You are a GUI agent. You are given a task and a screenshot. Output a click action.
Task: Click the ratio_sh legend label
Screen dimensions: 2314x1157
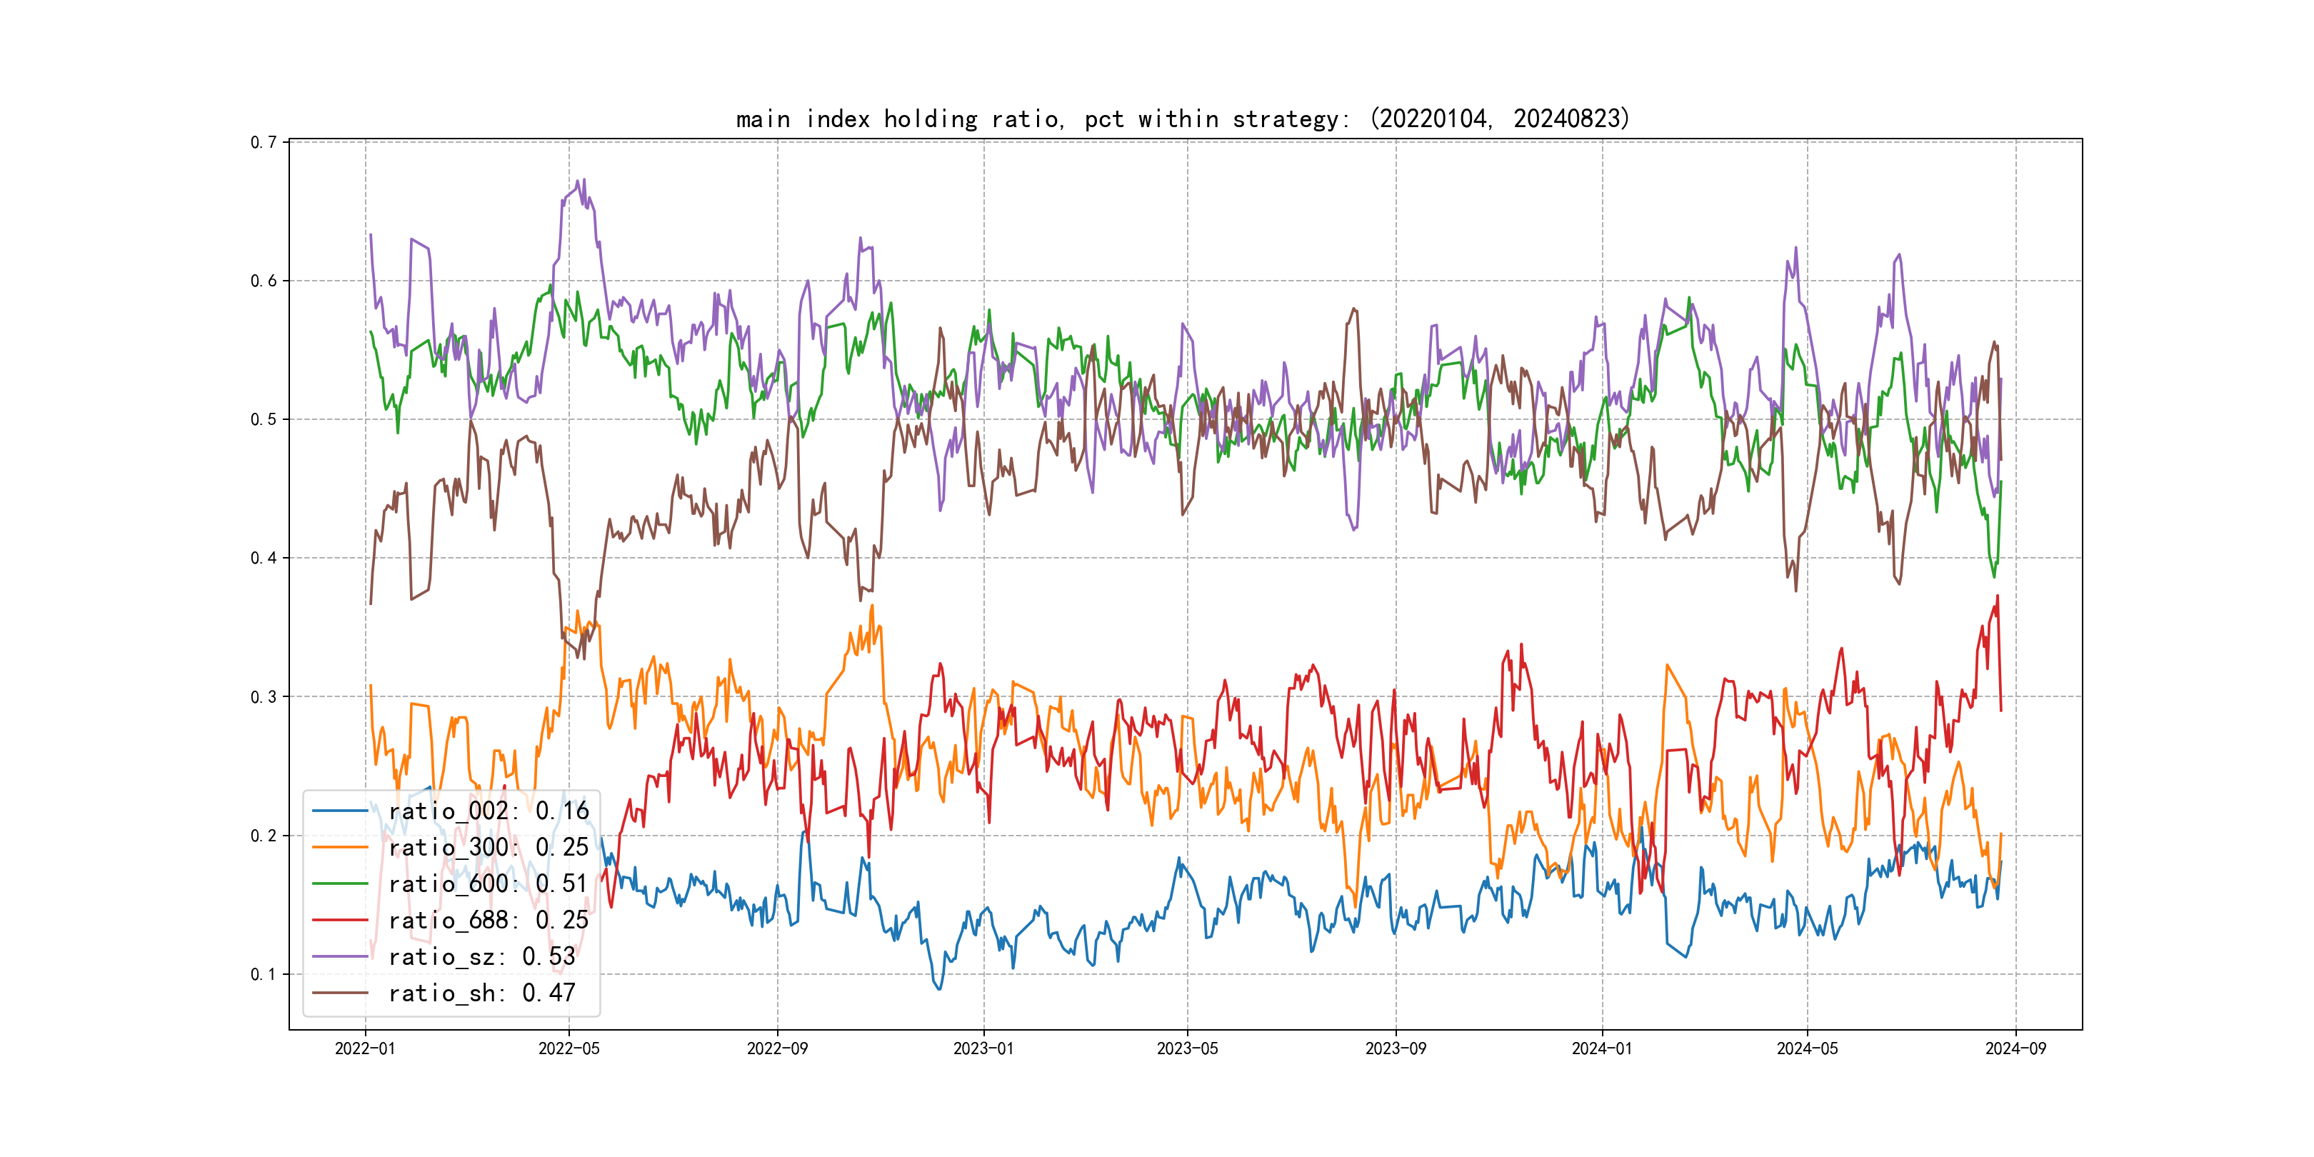(x=481, y=993)
